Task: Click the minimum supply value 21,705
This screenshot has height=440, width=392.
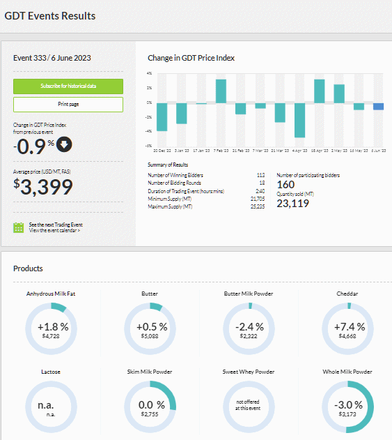Action: (x=258, y=199)
